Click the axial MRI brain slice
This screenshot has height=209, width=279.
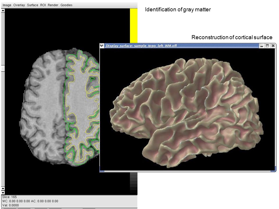click(59, 107)
